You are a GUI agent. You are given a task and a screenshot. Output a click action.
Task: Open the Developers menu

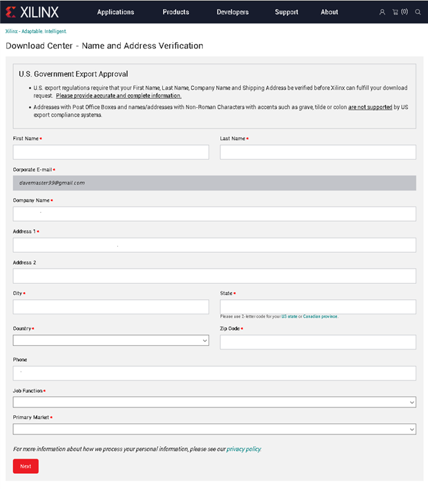tap(233, 12)
